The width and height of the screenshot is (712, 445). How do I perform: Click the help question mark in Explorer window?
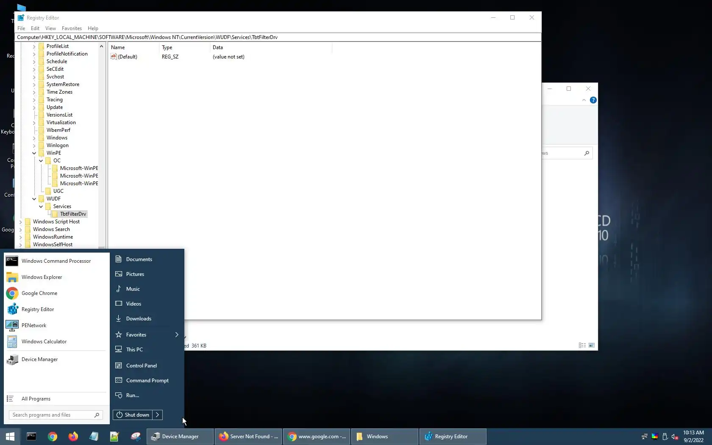click(593, 100)
